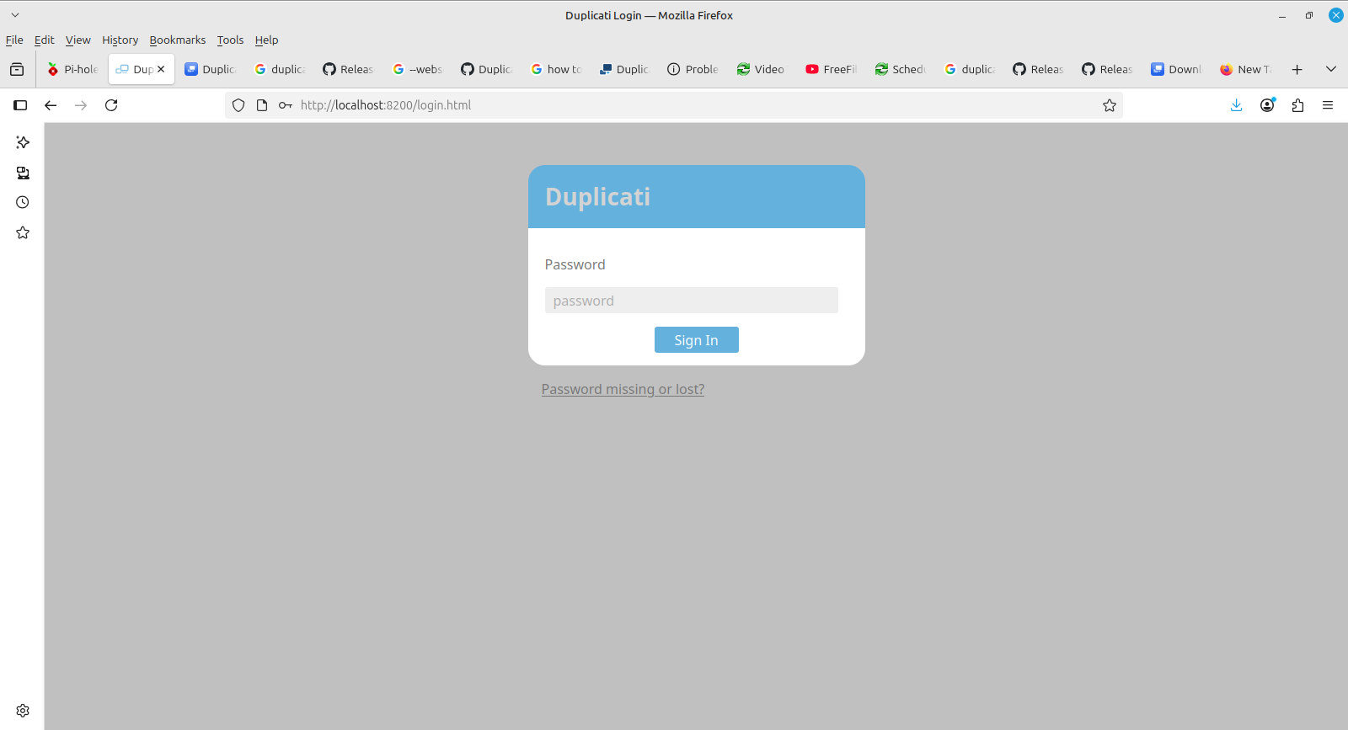The height and width of the screenshot is (730, 1348).
Task: Switch to the FreeFi YouTube tab
Action: click(x=832, y=69)
